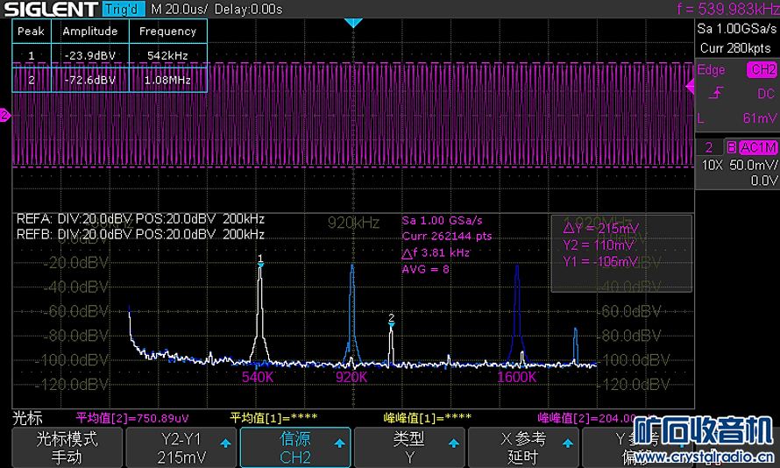The height and width of the screenshot is (468, 780).
Task: Open the 信源 CH2 source dropdown
Action: [295, 448]
